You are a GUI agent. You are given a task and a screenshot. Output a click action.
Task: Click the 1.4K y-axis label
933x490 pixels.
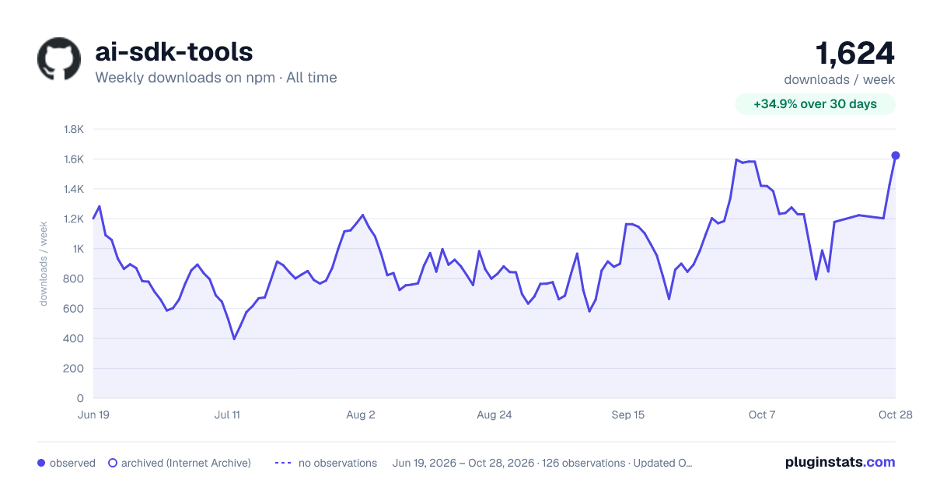coord(74,189)
